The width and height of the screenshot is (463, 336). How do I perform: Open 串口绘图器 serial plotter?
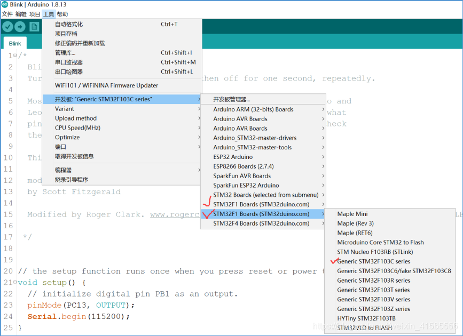pyautogui.click(x=122, y=71)
